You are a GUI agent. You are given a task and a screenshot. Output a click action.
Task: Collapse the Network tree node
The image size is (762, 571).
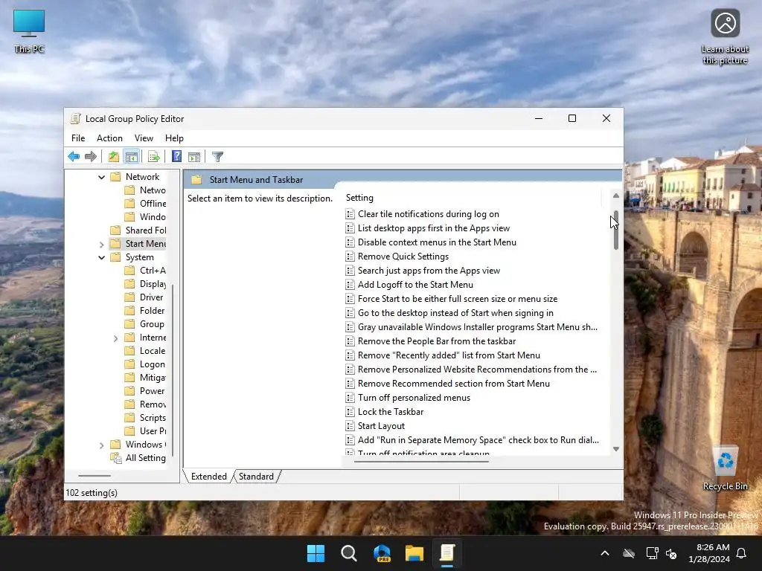pyautogui.click(x=101, y=177)
